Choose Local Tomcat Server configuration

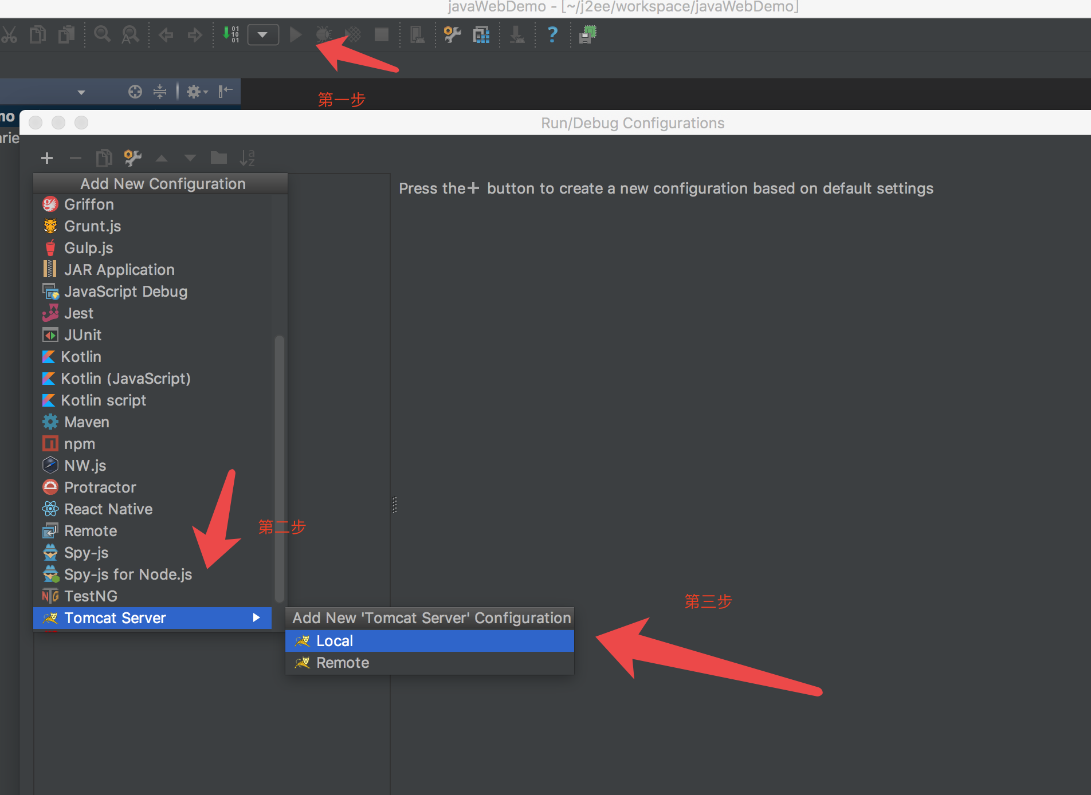click(430, 641)
